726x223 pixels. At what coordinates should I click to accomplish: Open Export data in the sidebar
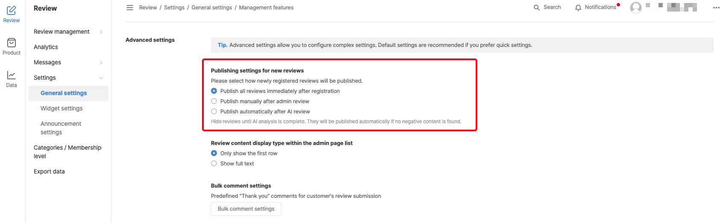(x=49, y=172)
